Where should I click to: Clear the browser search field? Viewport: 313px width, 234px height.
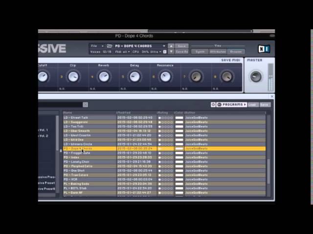click(85, 105)
